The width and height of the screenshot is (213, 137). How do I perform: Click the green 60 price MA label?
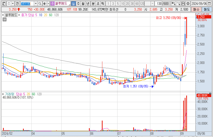[x=51, y=15]
